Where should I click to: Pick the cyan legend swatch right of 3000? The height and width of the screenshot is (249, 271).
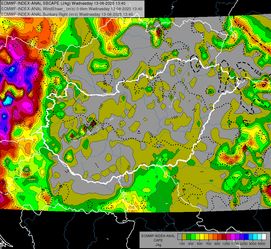pos(255,237)
